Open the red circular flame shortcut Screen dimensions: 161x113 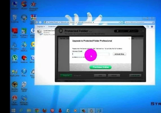15,100
